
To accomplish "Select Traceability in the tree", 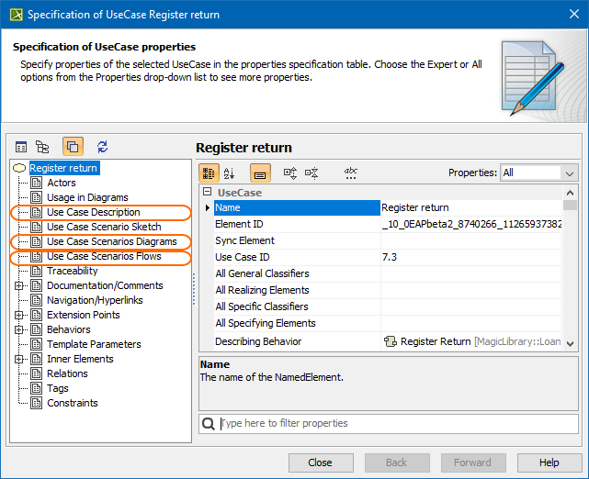I will 72,271.
